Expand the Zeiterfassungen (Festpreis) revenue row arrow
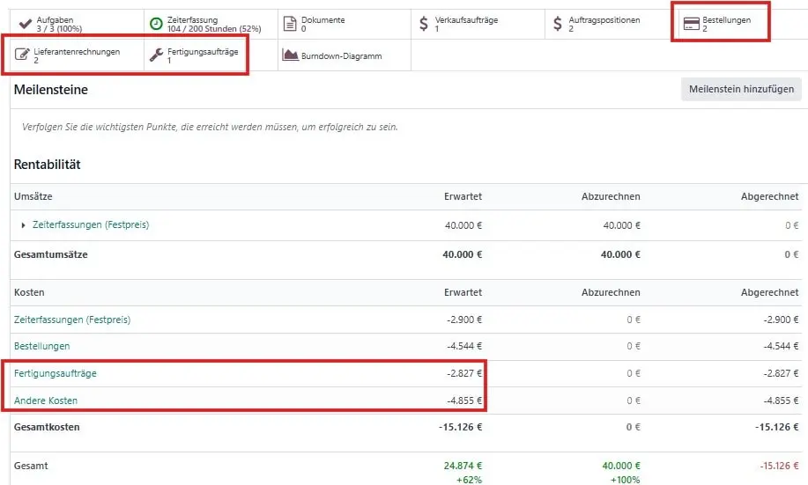This screenshot has width=808, height=485. pos(23,225)
